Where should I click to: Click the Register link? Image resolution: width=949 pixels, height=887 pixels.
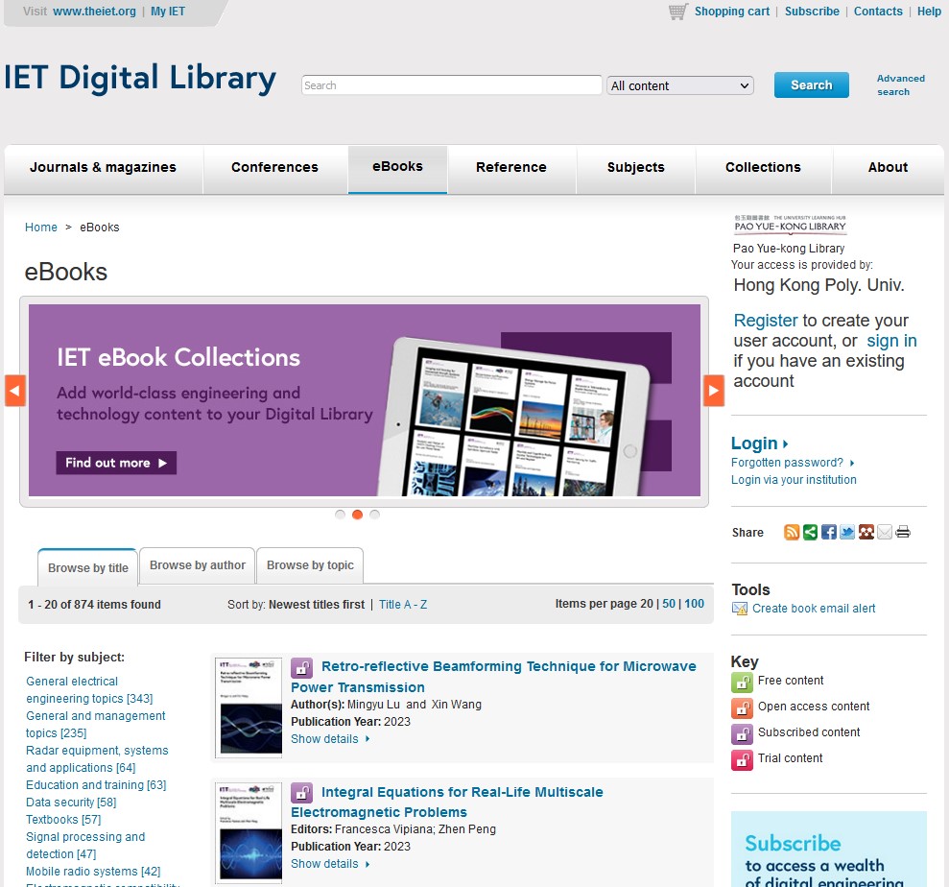pyautogui.click(x=766, y=321)
